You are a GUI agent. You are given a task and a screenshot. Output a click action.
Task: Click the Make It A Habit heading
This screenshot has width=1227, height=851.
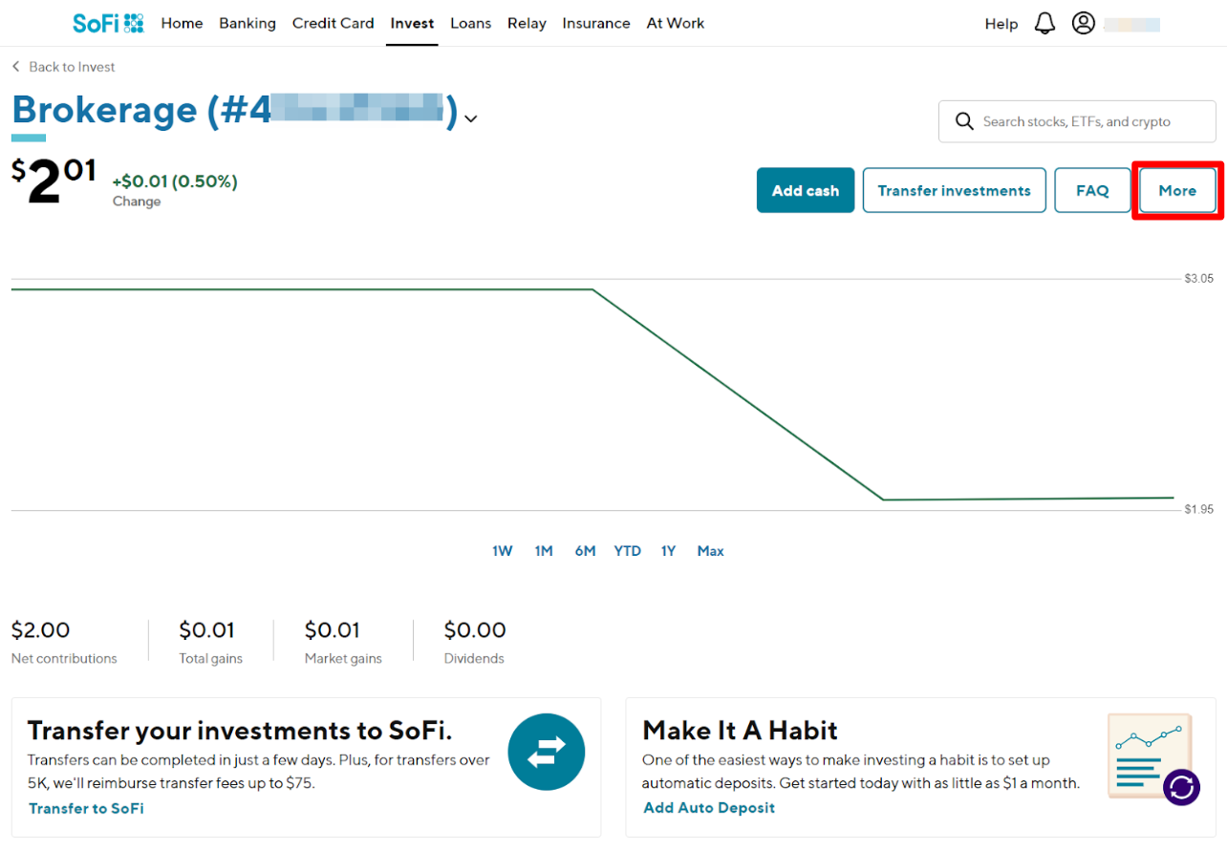(x=740, y=731)
